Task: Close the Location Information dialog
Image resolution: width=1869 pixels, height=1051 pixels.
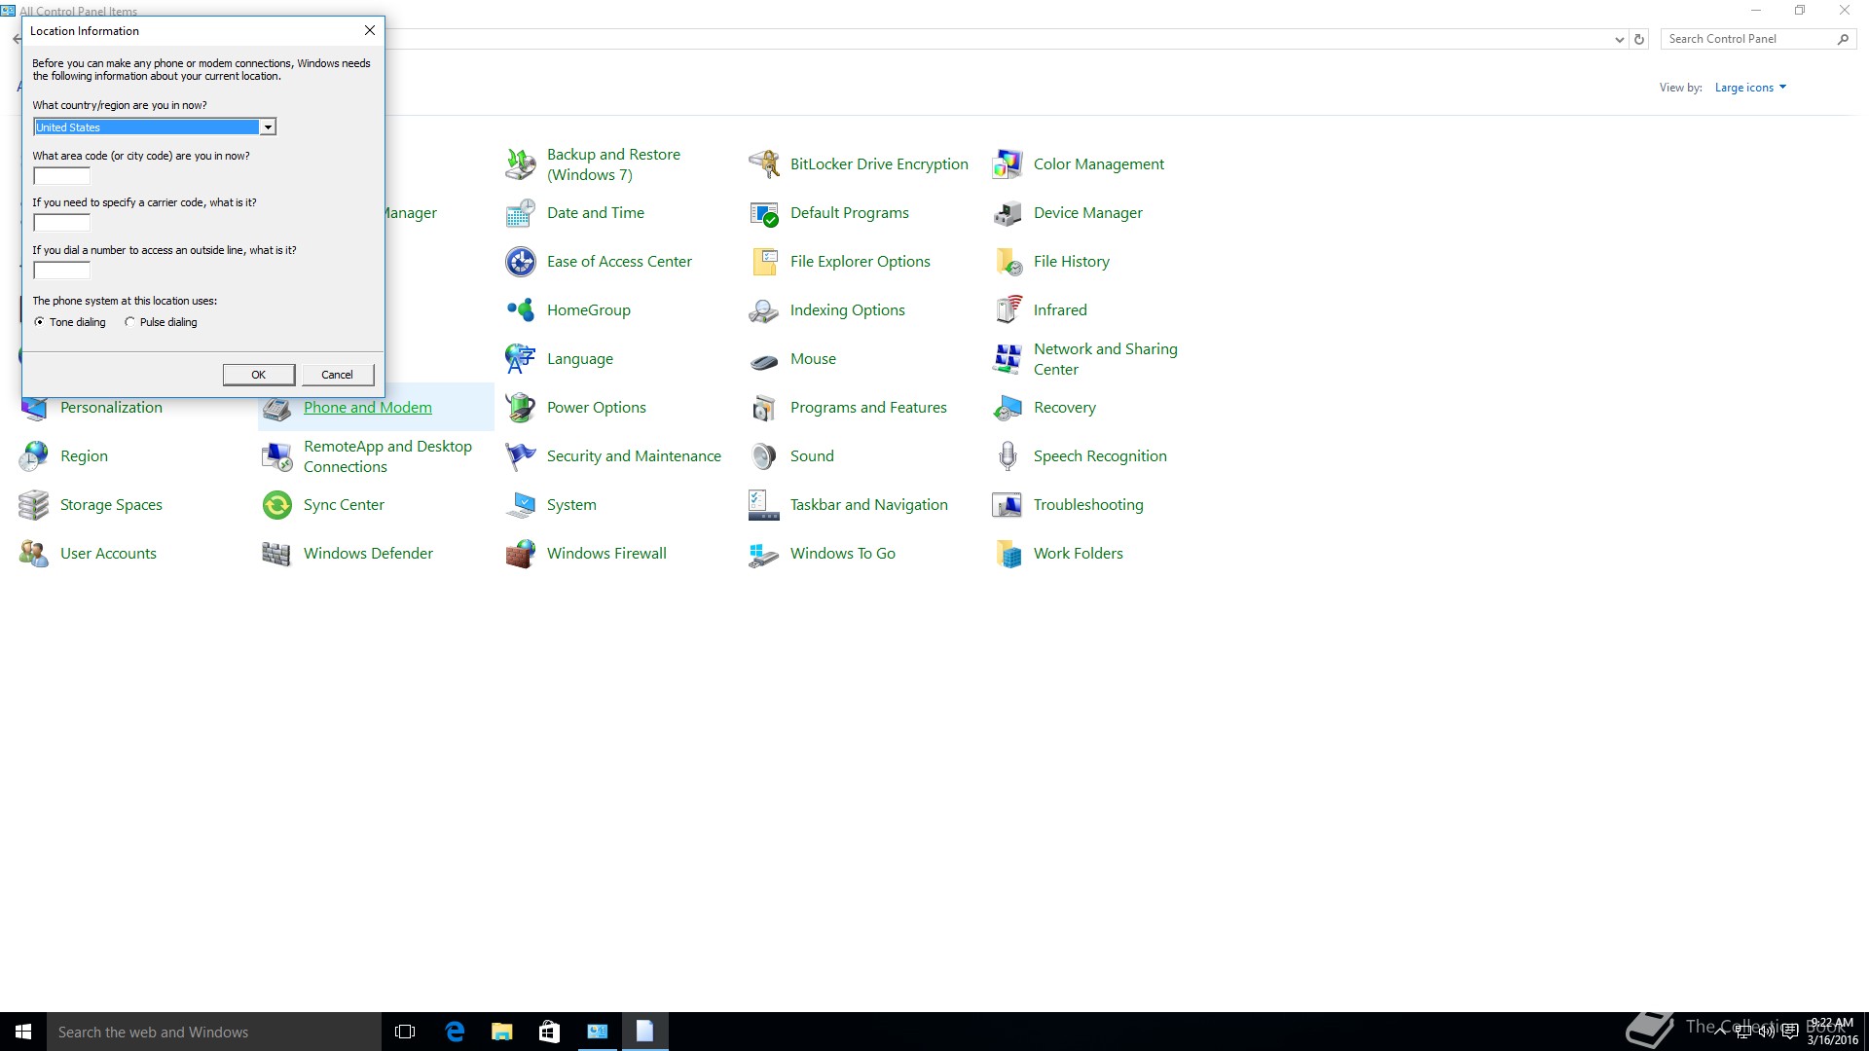Action: [x=370, y=31]
